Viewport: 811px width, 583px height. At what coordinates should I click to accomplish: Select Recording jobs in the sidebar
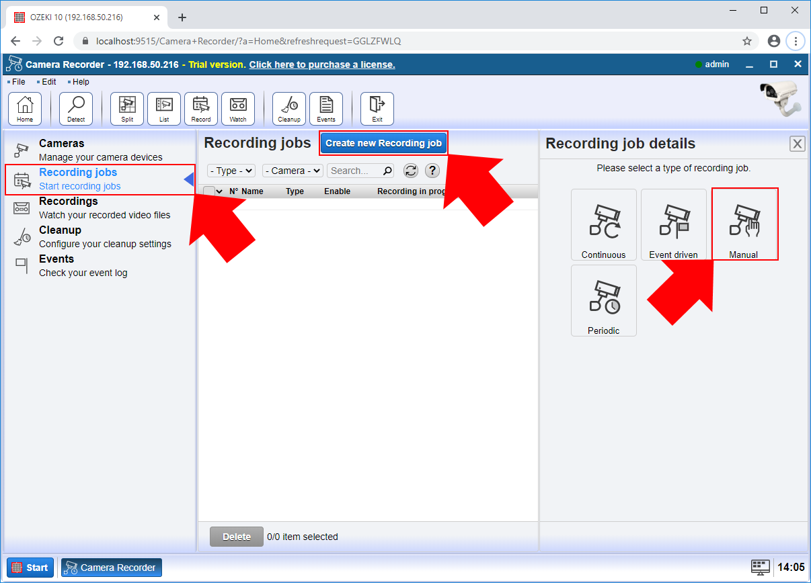(x=100, y=179)
